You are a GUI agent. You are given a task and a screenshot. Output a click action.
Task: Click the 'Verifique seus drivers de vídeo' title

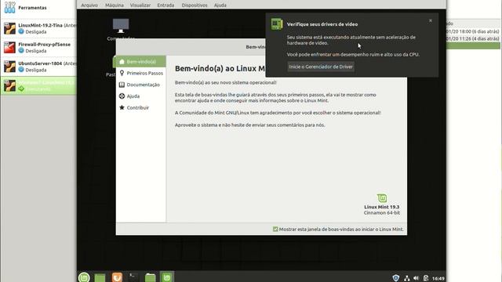tap(322, 24)
